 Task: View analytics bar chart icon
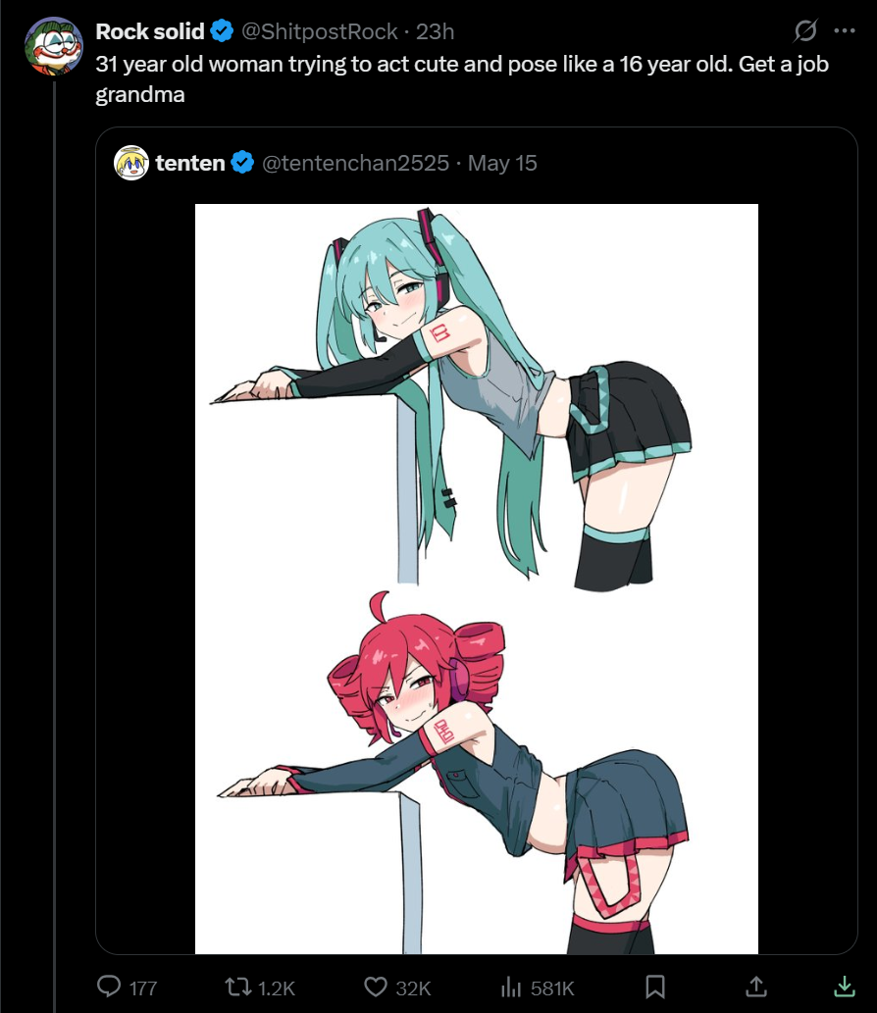click(510, 987)
